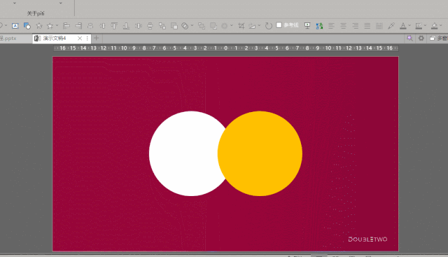This screenshot has width=448, height=257.
Task: Click the group objects icon
Action: pos(162,26)
